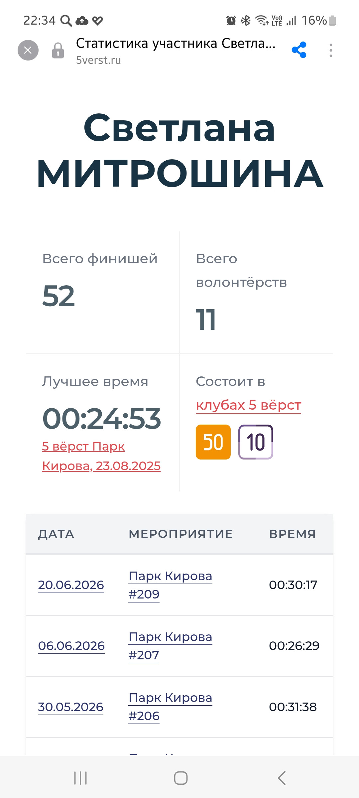Viewport: 359px width, 798px height.
Task: Open Парк Кирова #206 event
Action: click(x=170, y=707)
